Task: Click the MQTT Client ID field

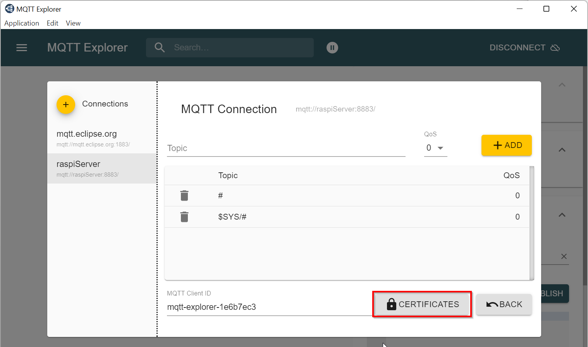Action: click(x=269, y=307)
